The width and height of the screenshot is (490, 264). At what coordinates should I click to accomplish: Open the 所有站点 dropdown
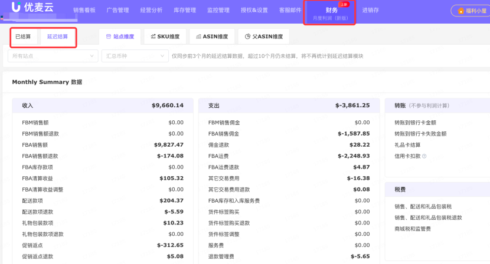point(53,56)
